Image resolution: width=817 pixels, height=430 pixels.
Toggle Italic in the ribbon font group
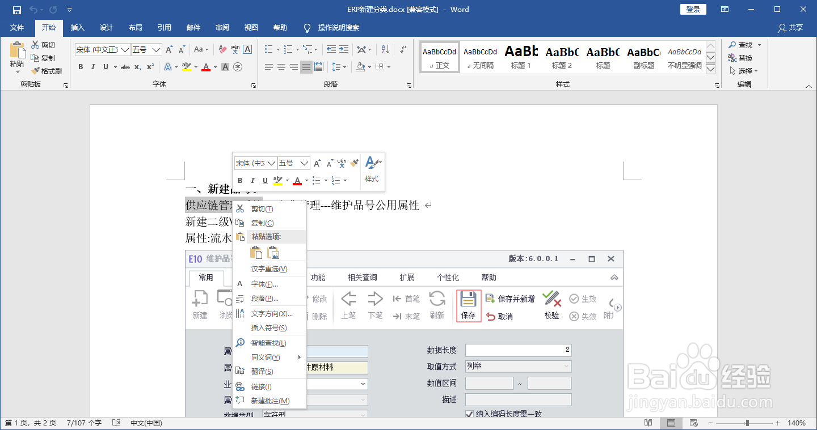[x=93, y=67]
